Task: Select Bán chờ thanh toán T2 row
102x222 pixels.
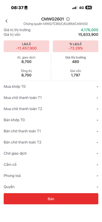Action: point(51,142)
